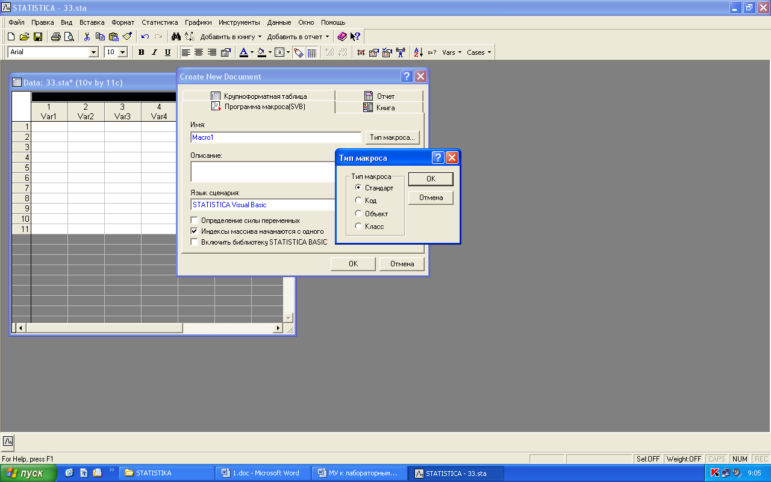Toggle Italic formatting
The width and height of the screenshot is (771, 482).
(154, 52)
